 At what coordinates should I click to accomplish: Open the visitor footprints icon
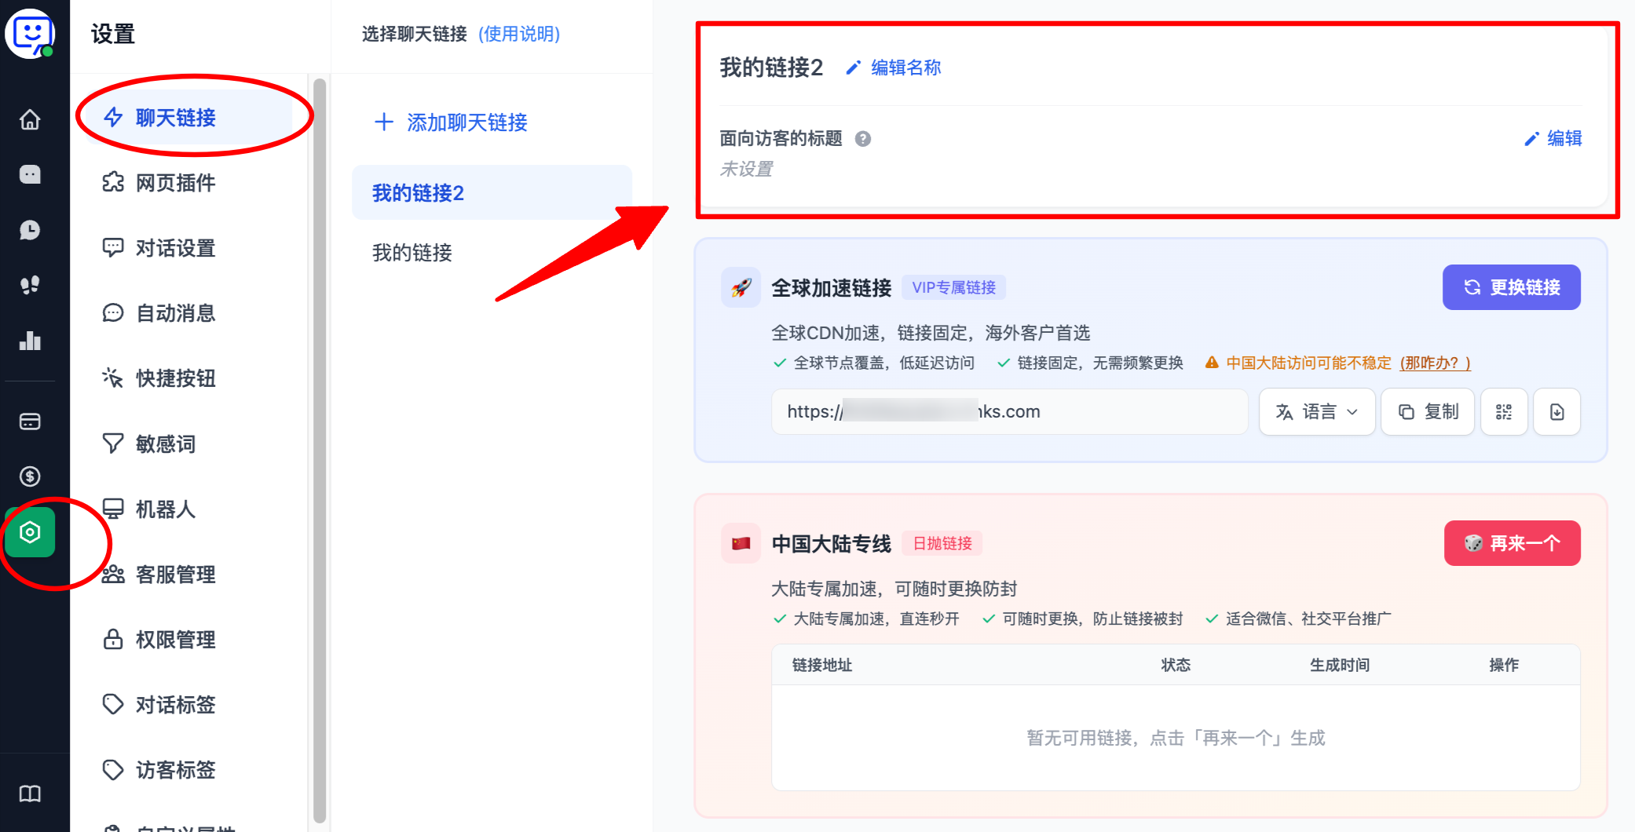(x=30, y=285)
